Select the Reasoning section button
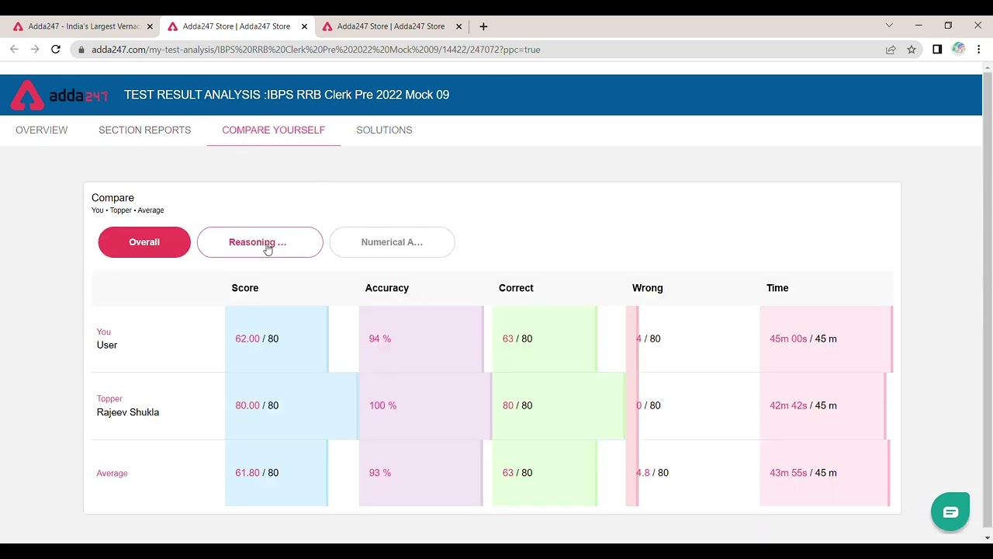The height and width of the screenshot is (559, 993). (260, 242)
